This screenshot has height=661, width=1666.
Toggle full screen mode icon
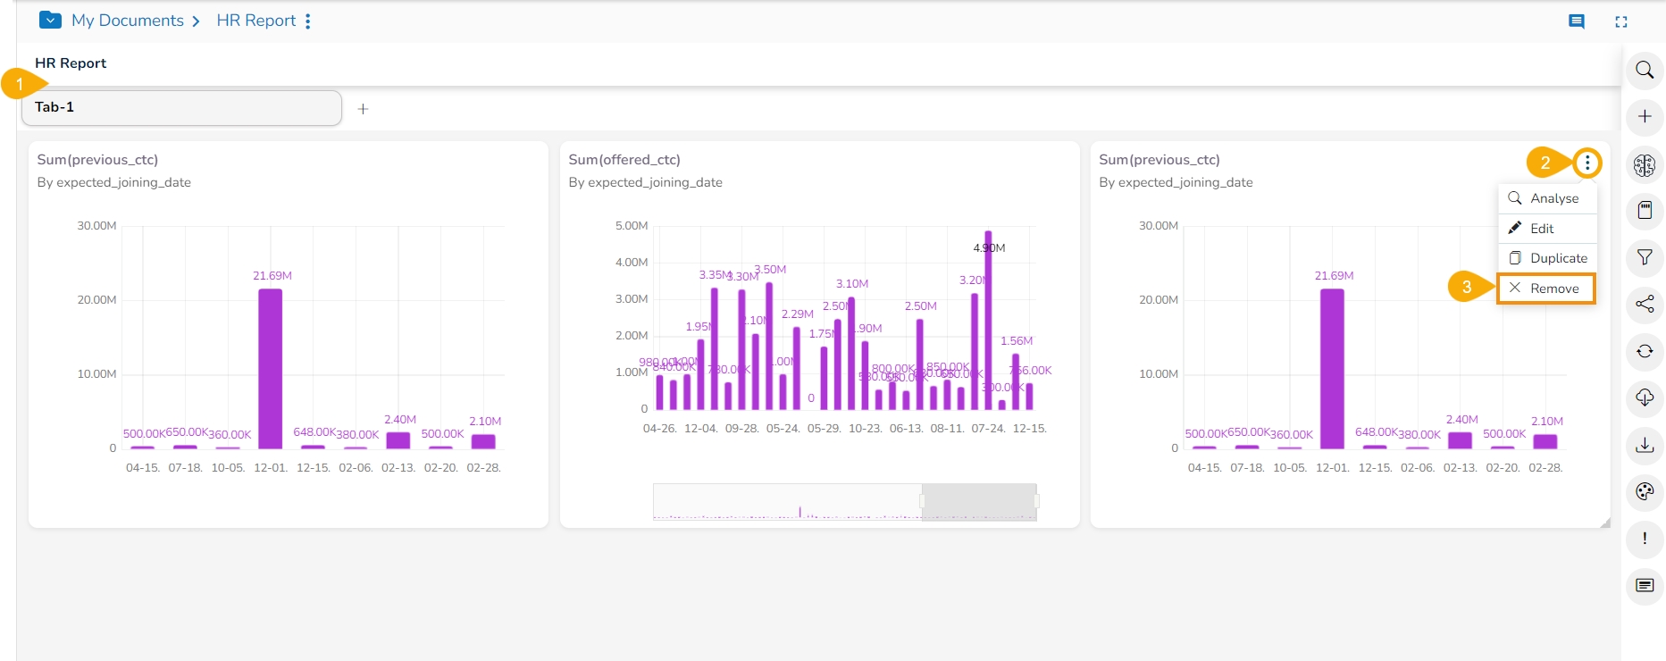click(1621, 21)
